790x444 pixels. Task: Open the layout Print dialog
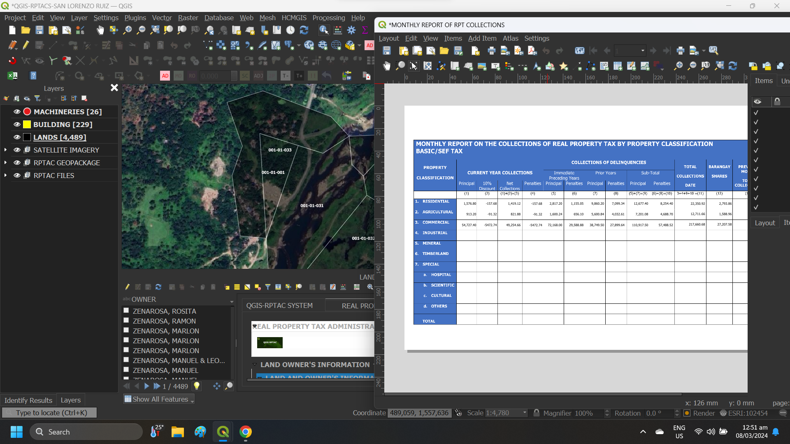(491, 50)
